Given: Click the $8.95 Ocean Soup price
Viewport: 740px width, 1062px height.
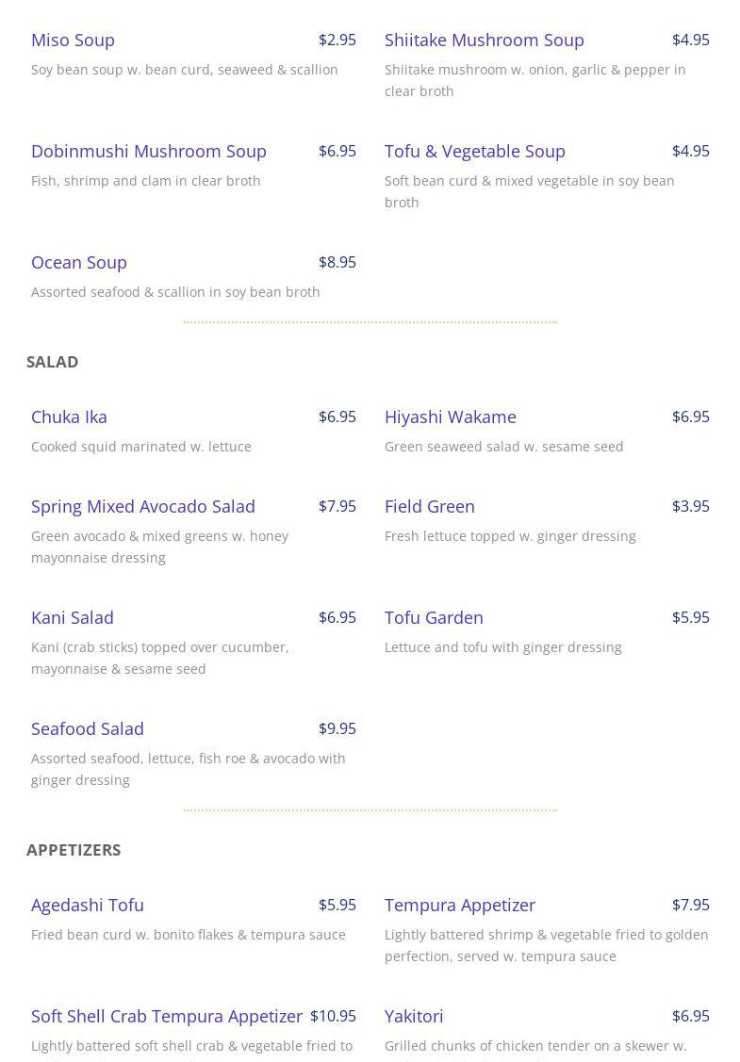Looking at the screenshot, I should [337, 262].
